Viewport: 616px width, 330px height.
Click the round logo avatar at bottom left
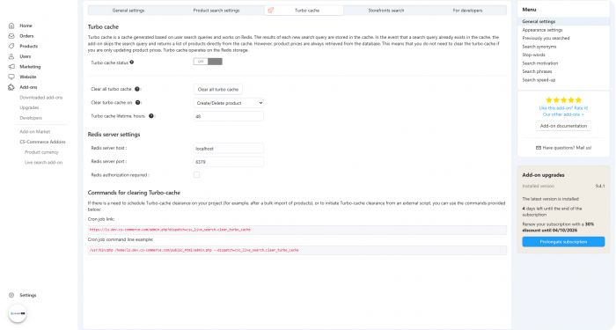[x=18, y=313]
